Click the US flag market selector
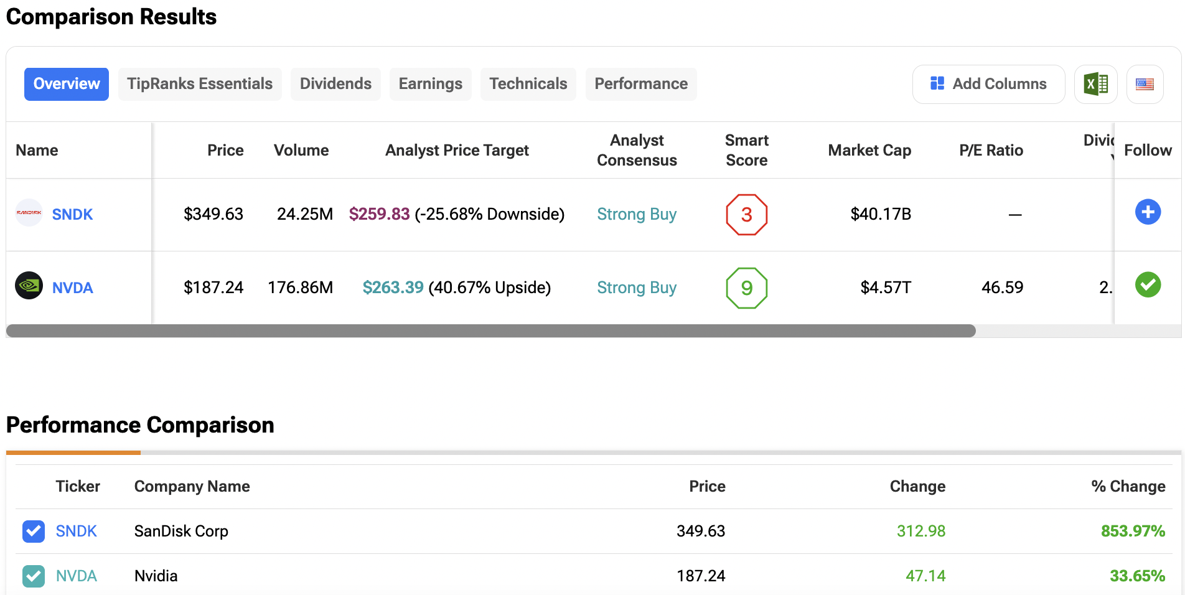 [1145, 84]
